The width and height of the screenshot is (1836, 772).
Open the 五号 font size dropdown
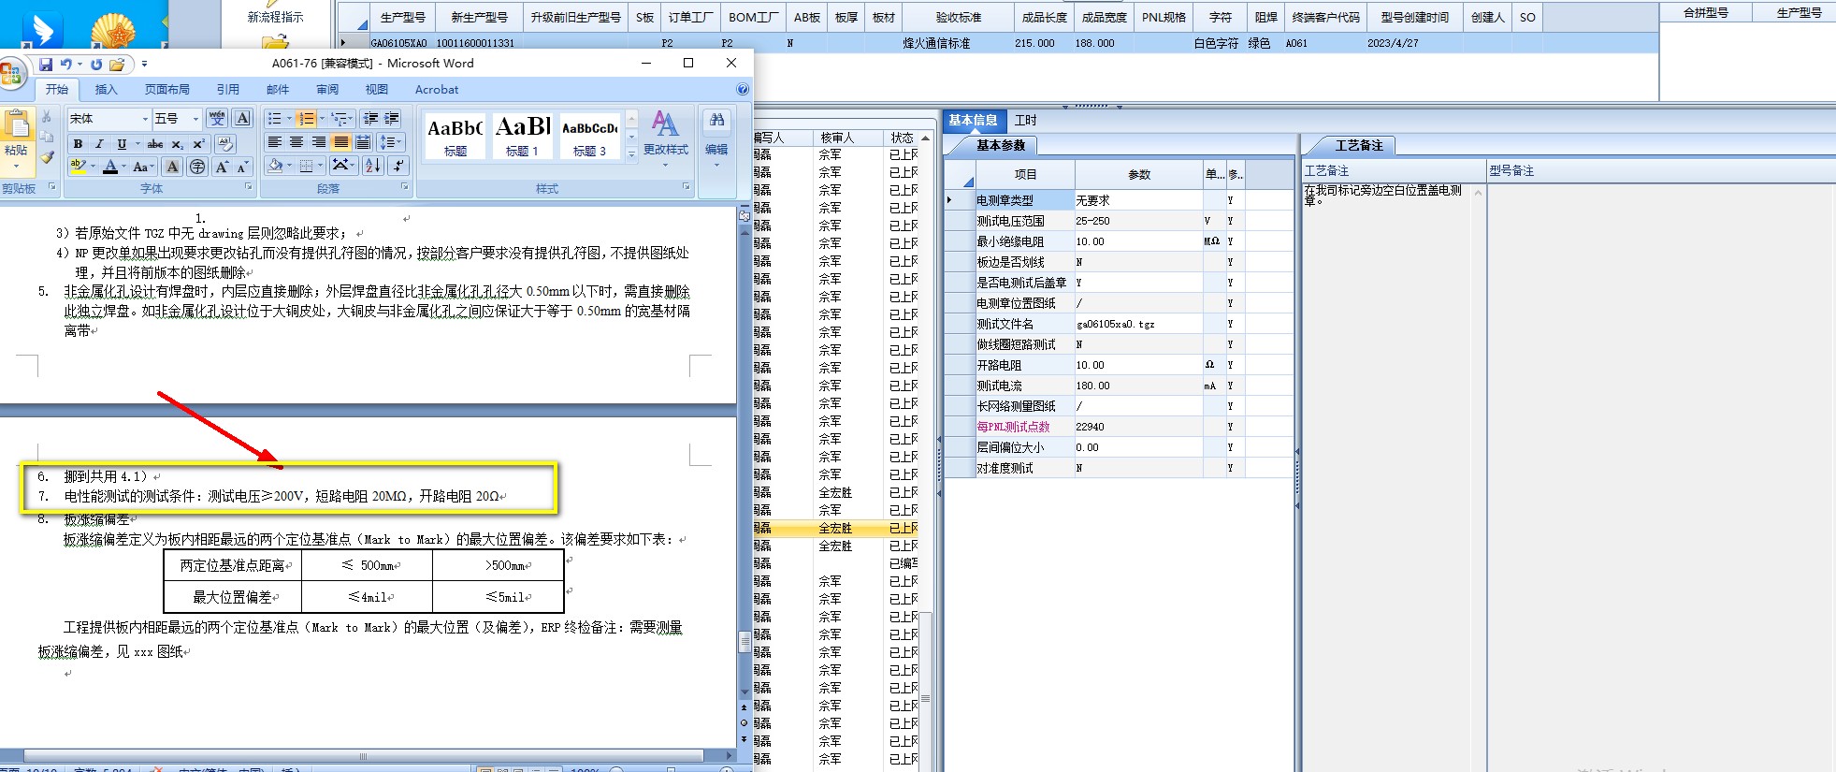point(195,119)
